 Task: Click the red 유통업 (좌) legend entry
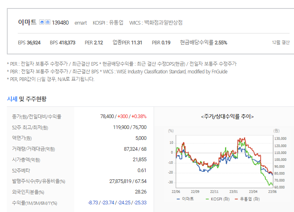pos(247,199)
